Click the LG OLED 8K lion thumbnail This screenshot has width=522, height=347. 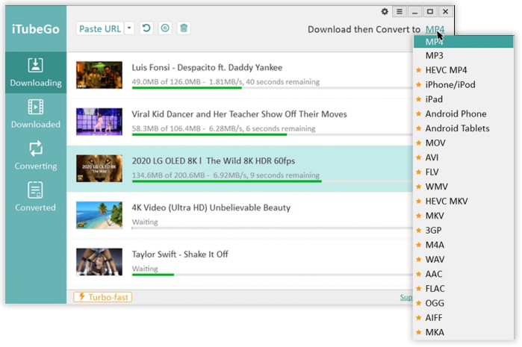tap(99, 169)
